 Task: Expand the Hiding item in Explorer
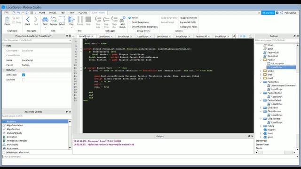click(261, 126)
